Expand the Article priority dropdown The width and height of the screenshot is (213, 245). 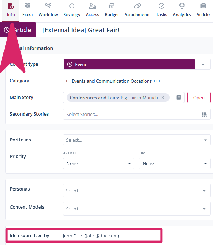click(130, 164)
